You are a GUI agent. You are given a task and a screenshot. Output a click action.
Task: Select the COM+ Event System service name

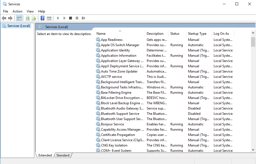(116, 150)
